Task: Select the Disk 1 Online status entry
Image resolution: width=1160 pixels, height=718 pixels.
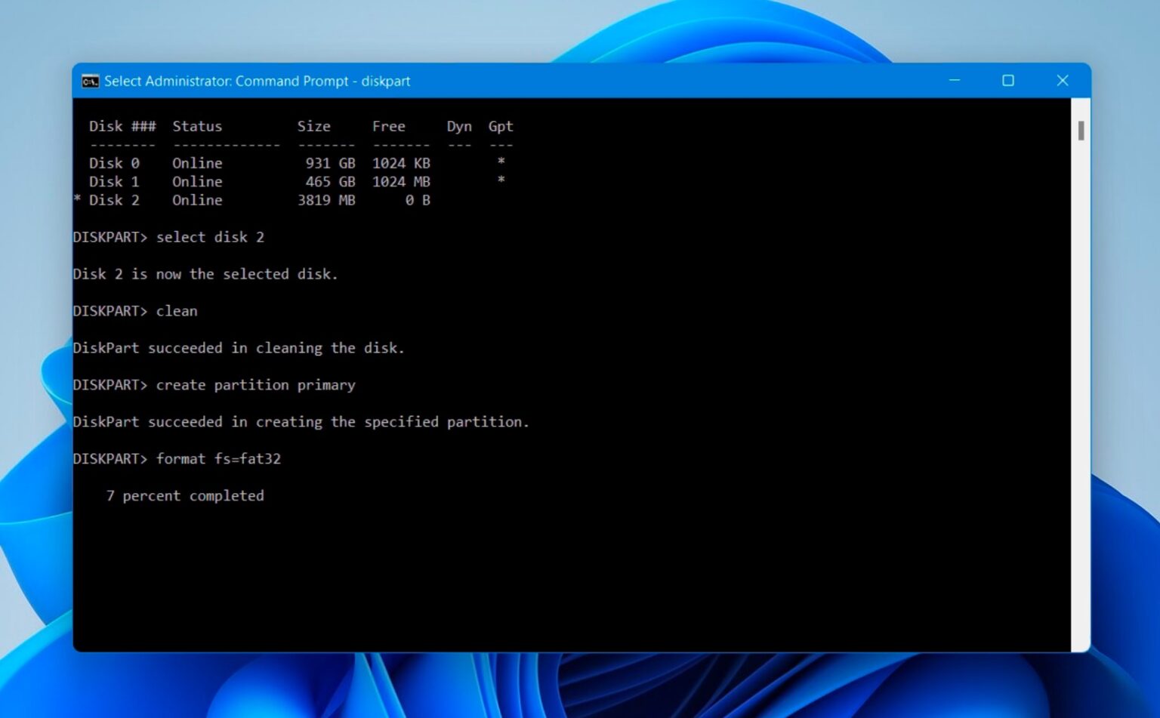Action: 196,181
